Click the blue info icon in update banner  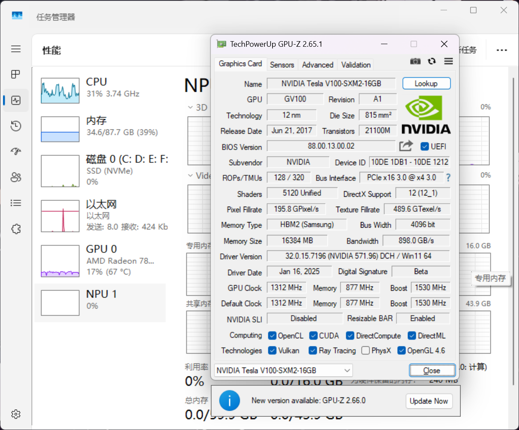point(229,401)
